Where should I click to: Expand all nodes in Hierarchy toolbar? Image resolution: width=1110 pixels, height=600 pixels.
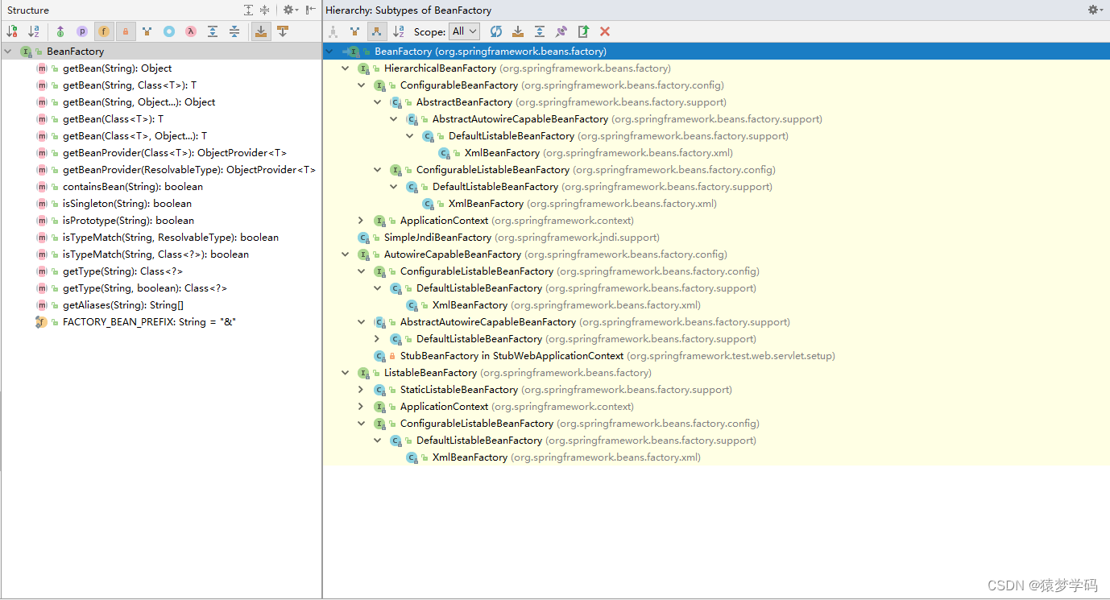pos(540,31)
